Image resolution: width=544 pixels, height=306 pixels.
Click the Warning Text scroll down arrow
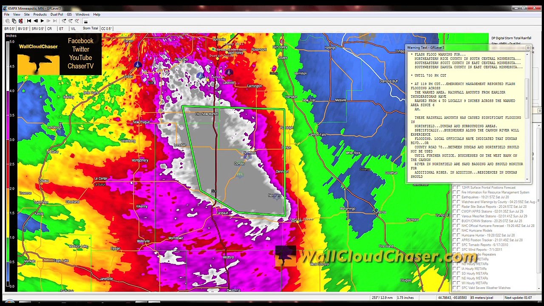pos(528,179)
